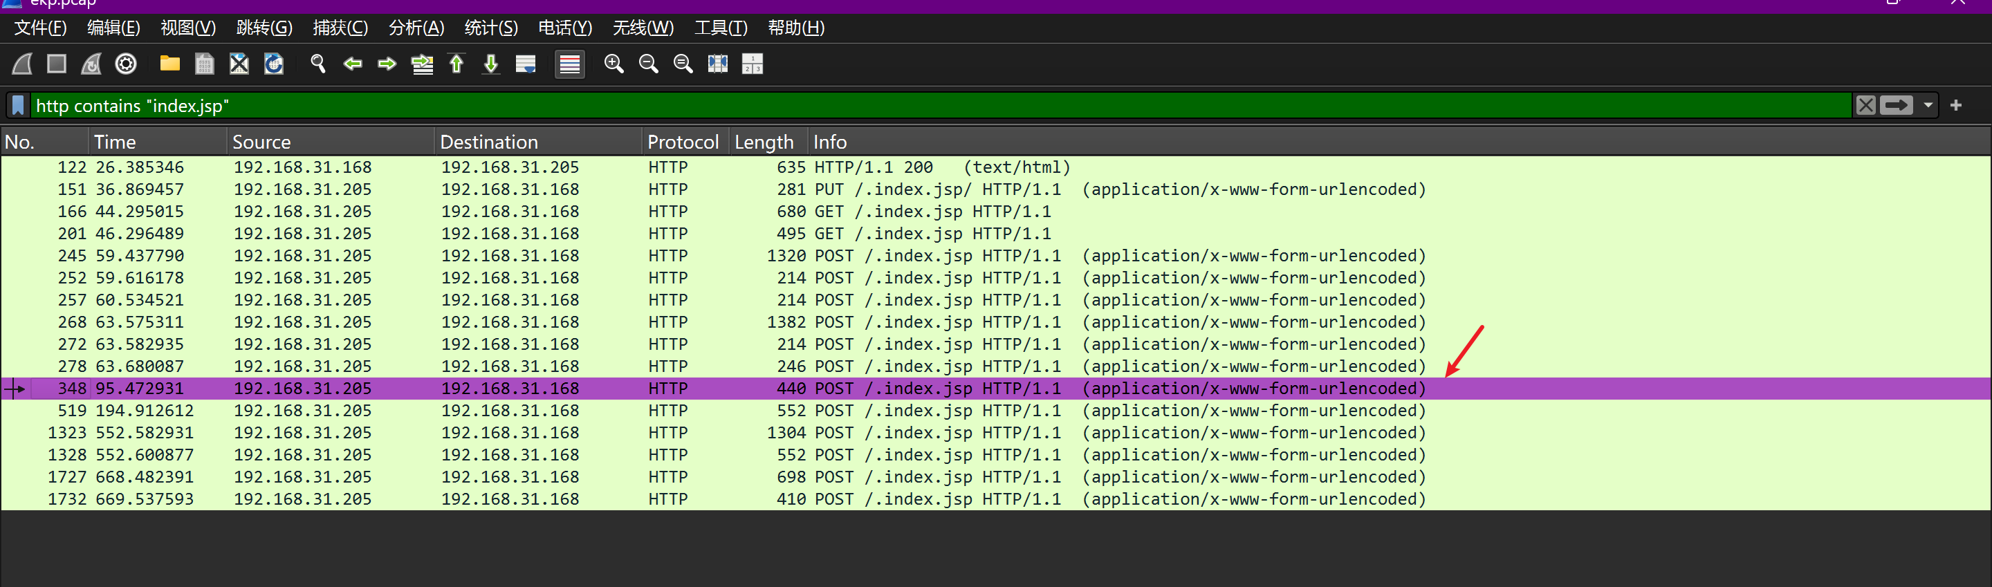Toggle packet colorization button
This screenshot has height=587, width=1992.
(570, 64)
